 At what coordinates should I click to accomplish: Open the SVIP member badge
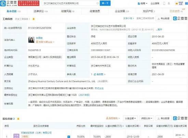pyautogui.click(x=179, y=3)
